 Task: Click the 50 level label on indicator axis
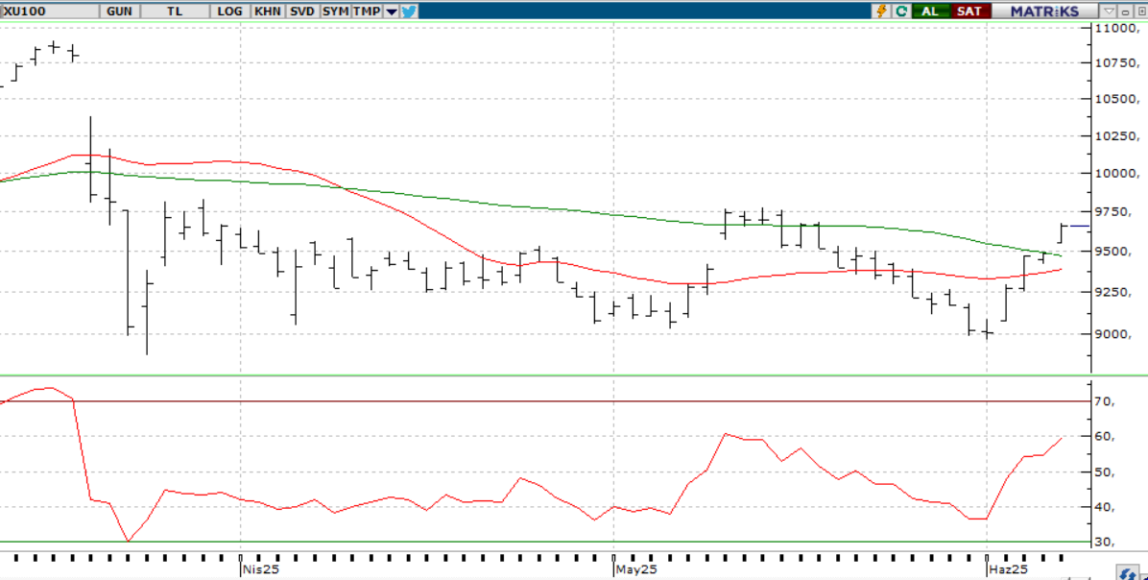(1105, 471)
